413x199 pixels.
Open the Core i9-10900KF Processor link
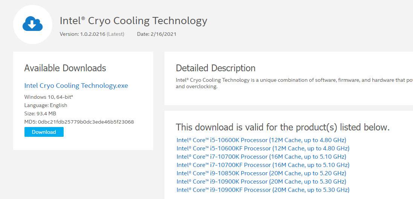tap(263, 190)
